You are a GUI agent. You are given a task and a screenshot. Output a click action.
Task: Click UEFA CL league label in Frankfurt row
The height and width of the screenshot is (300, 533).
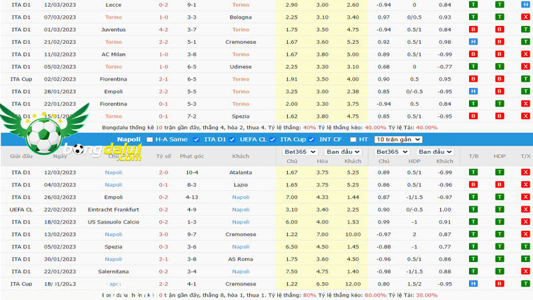tap(21, 210)
